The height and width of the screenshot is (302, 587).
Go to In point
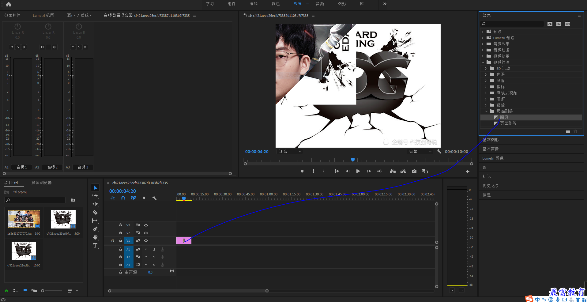pyautogui.click(x=337, y=171)
